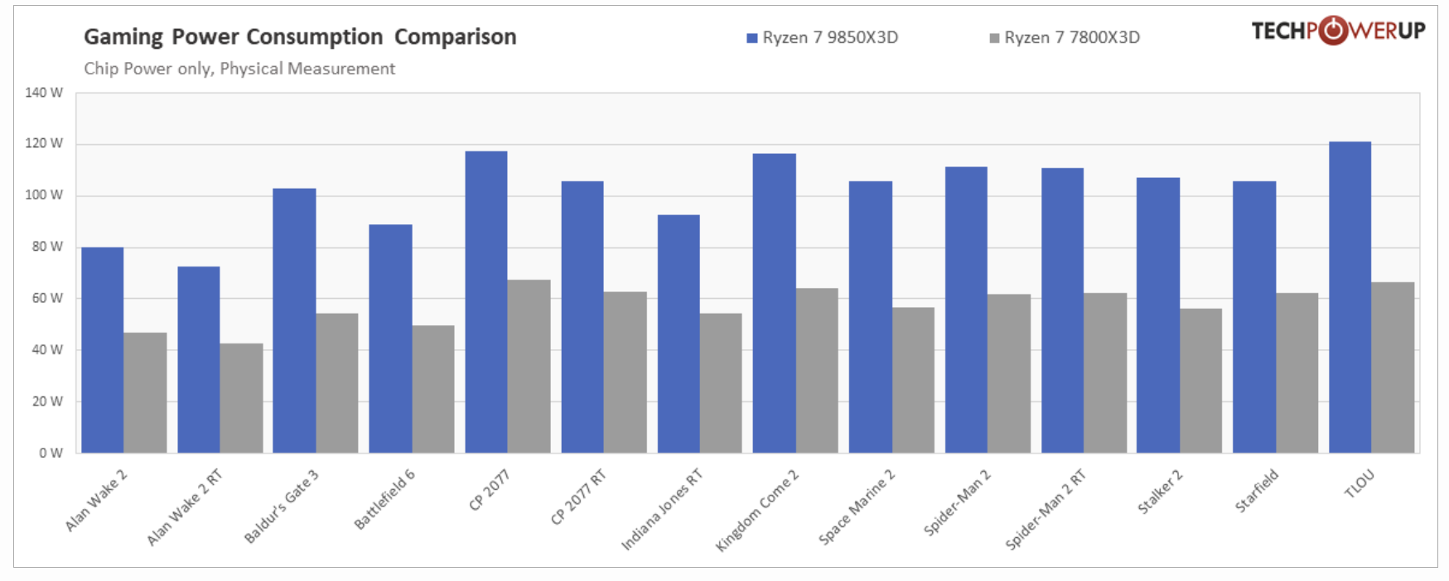Click the Ryzen 7 9850X3D legend label
The image size is (1449, 581).
pyautogui.click(x=830, y=37)
